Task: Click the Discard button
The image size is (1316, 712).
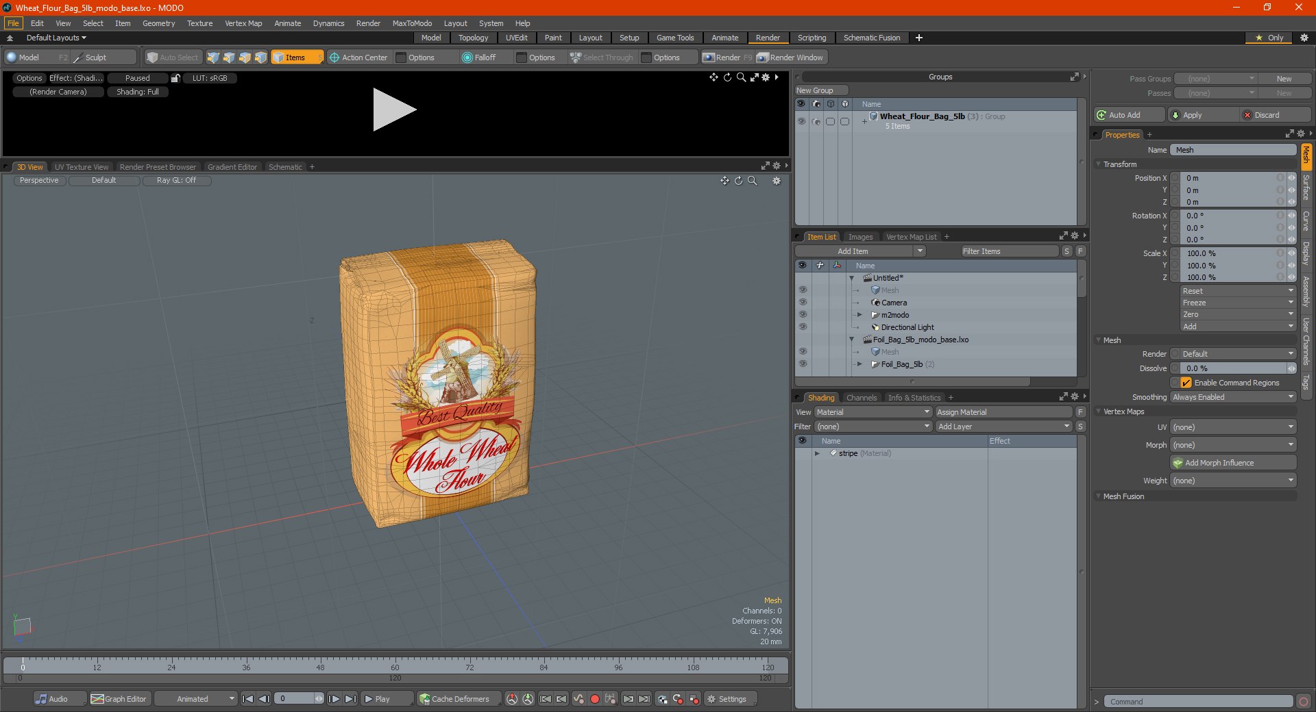Action: (x=1276, y=115)
